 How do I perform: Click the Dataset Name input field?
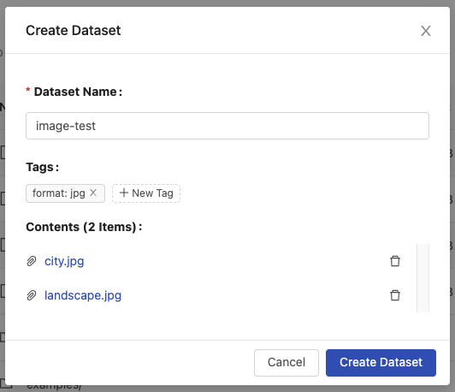tap(227, 126)
